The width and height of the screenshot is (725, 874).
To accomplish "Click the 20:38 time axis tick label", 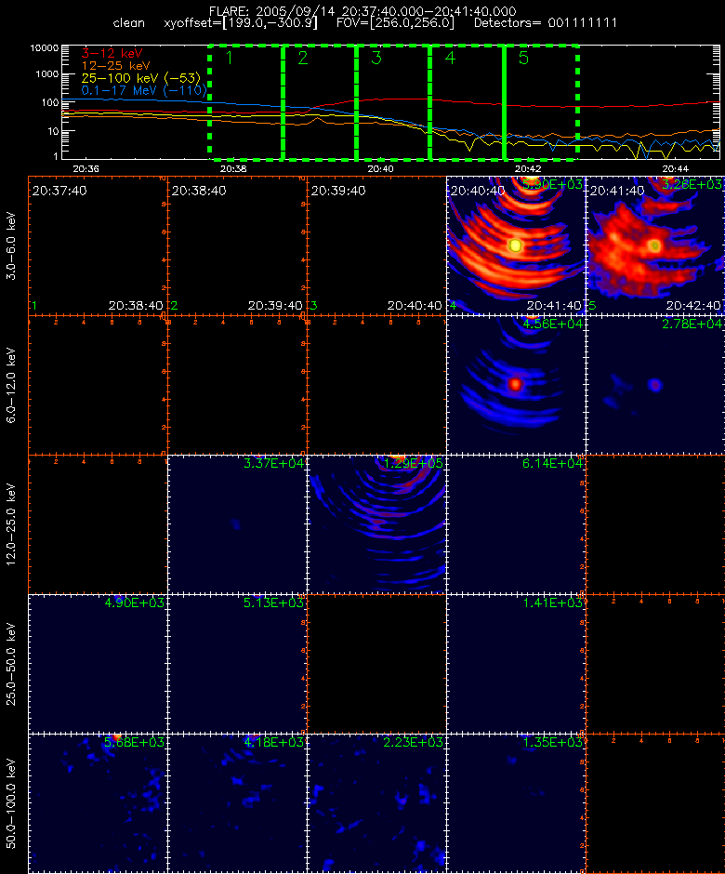I will [x=233, y=168].
